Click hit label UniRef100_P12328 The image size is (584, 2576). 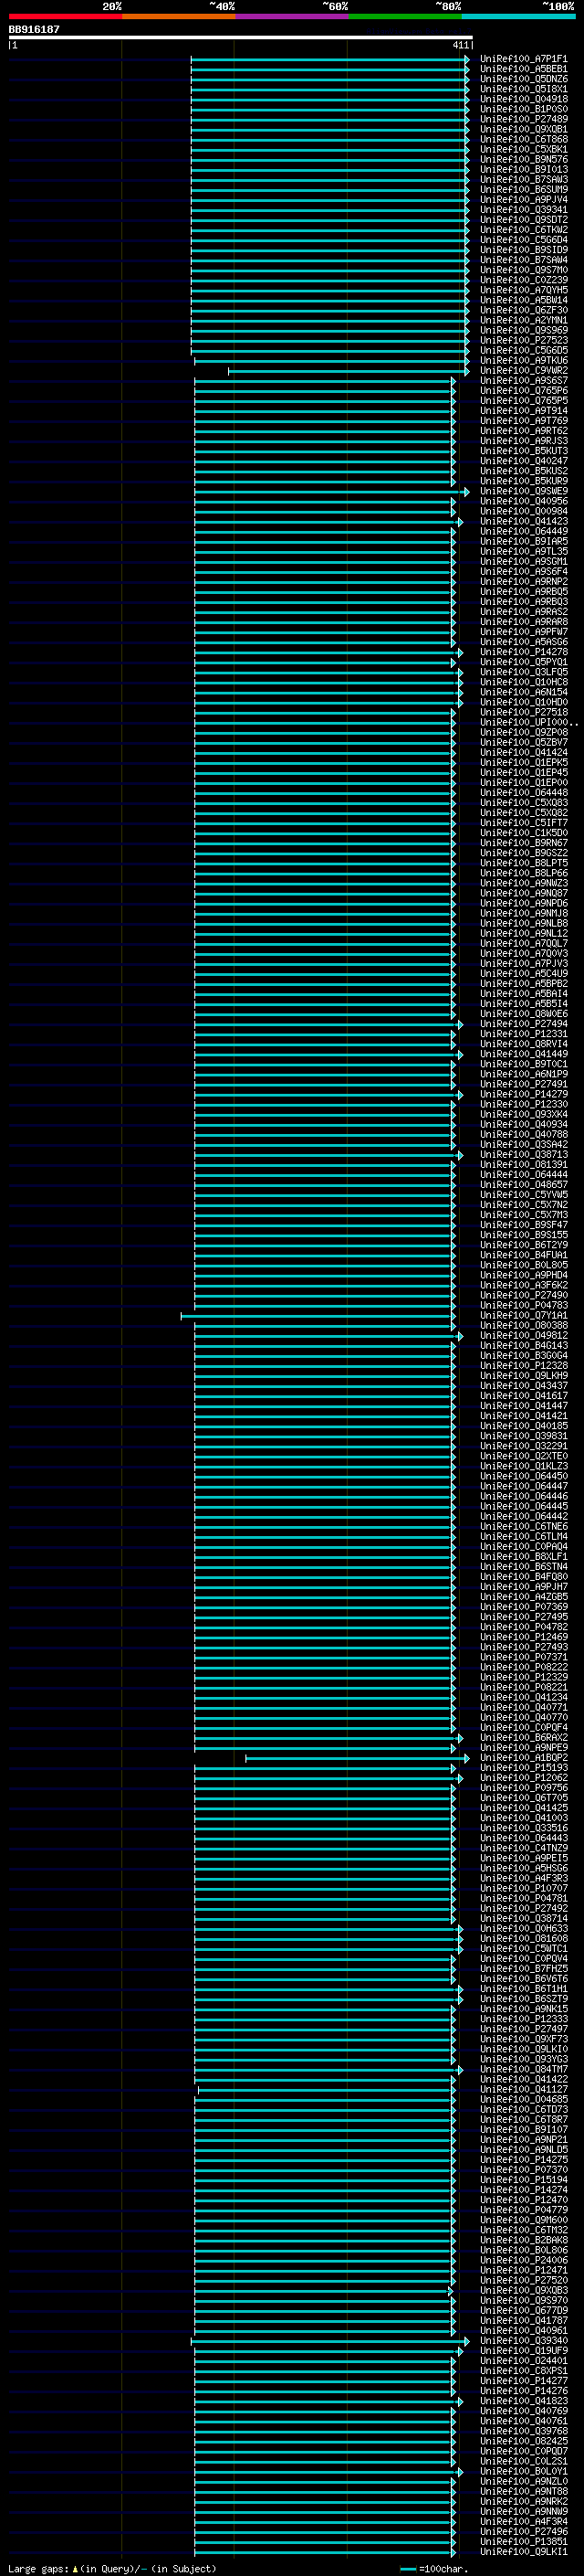[524, 1365]
